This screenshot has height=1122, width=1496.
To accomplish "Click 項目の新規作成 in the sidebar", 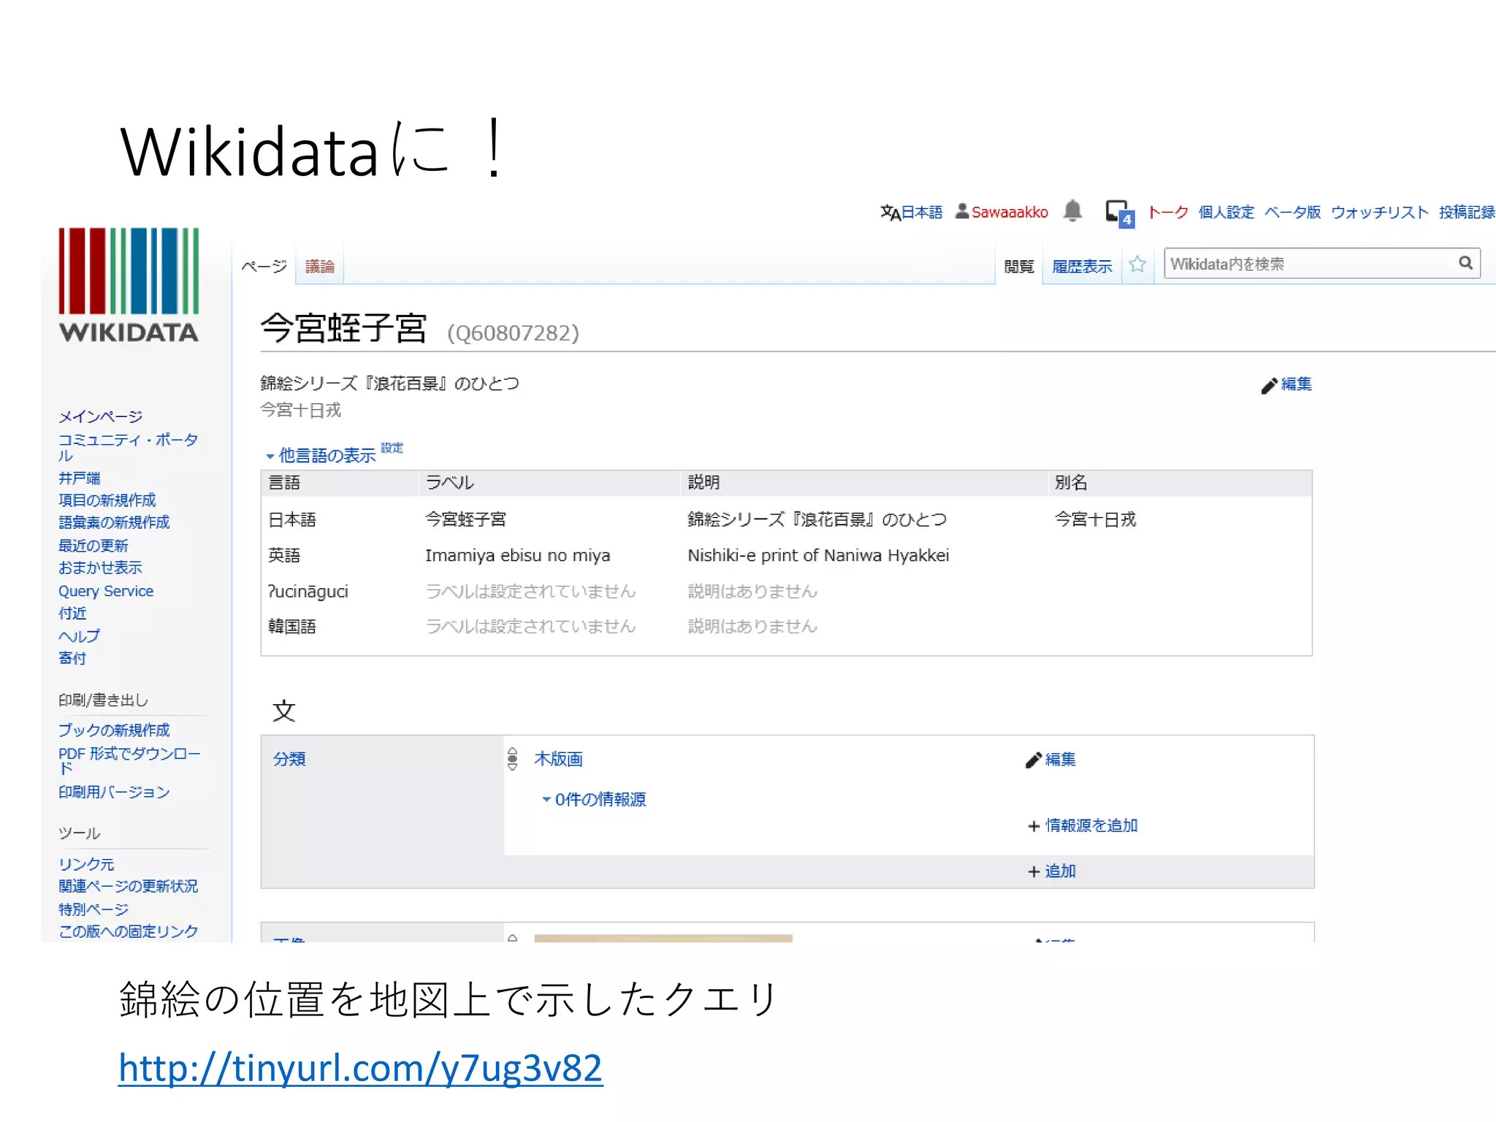I will coord(107,500).
